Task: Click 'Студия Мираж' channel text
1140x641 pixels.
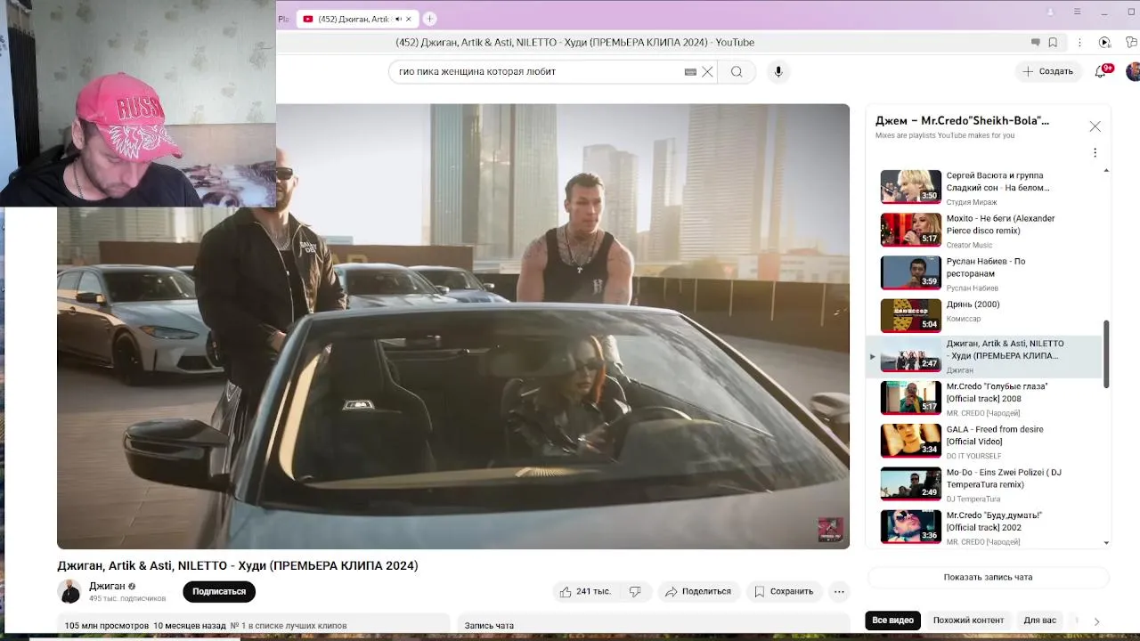Action: coord(972,202)
